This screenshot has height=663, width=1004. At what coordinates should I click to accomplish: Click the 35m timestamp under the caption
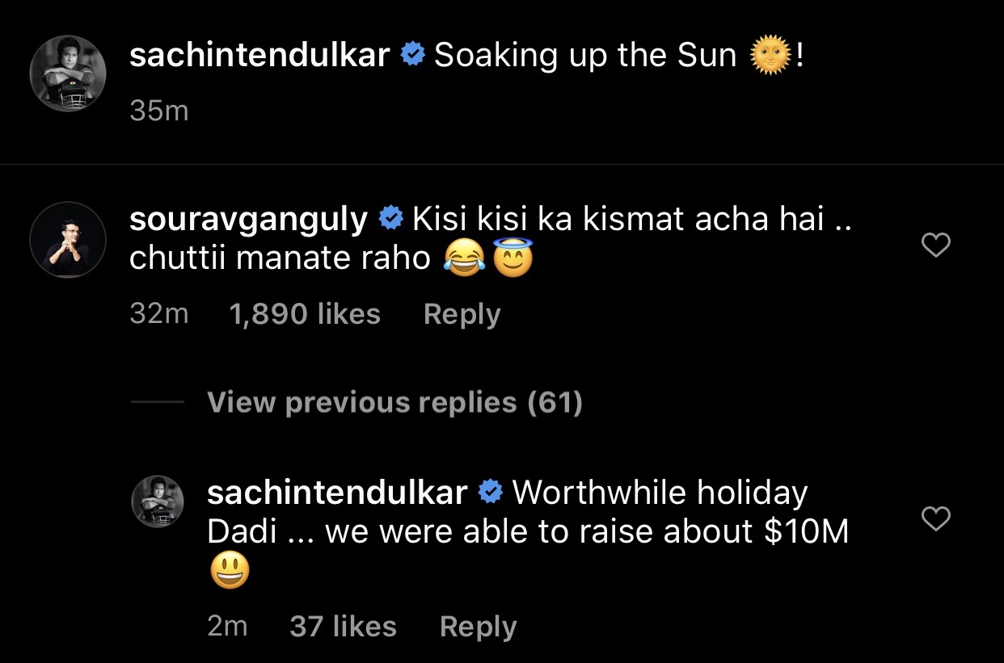[158, 111]
